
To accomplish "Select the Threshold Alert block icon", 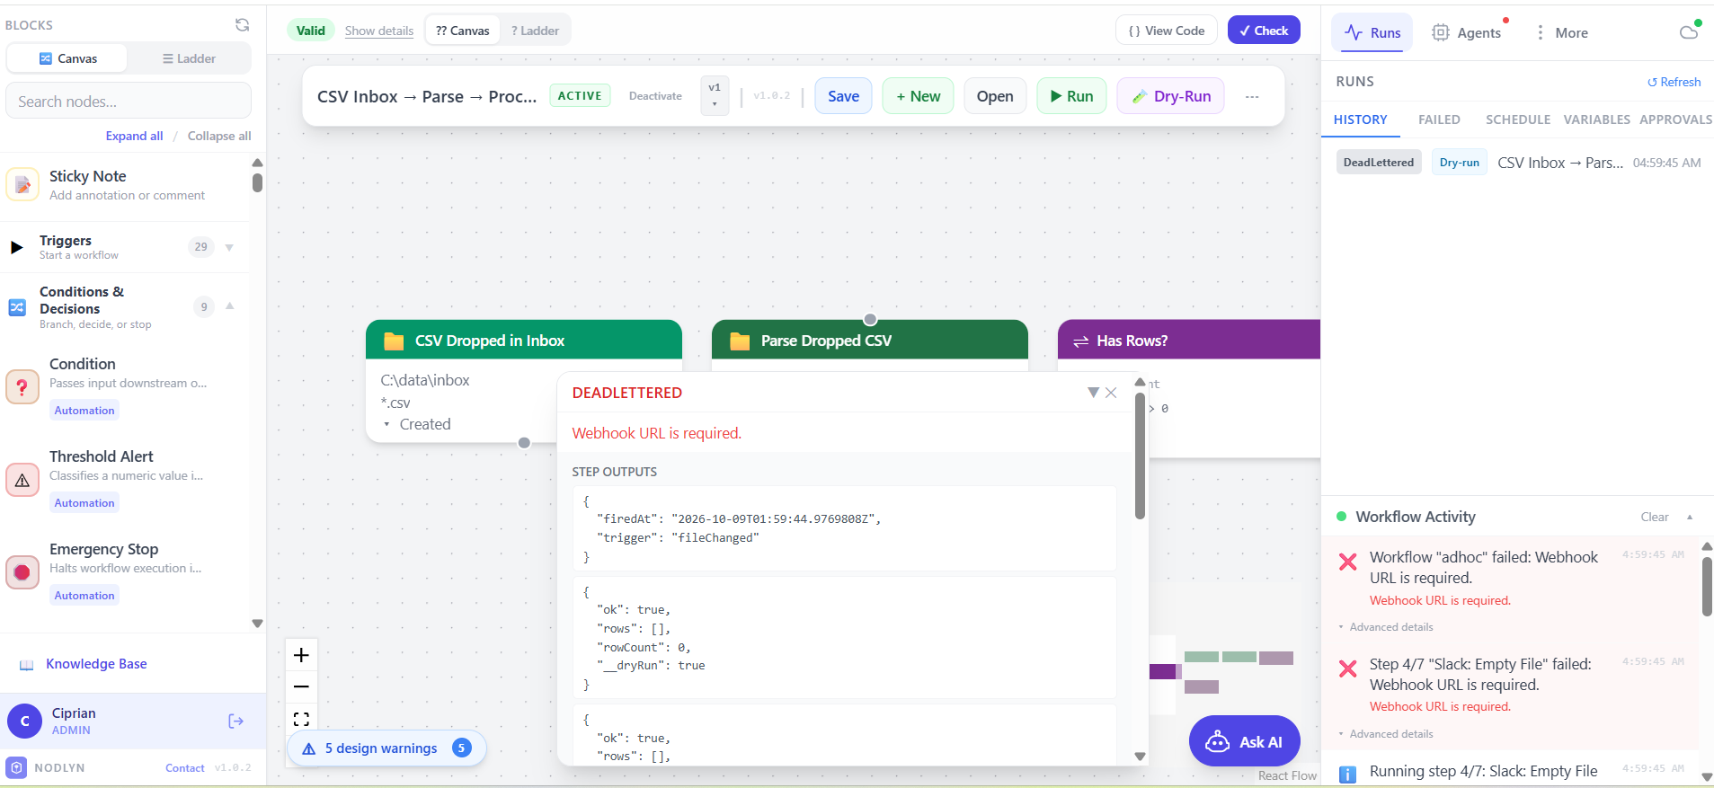I will [22, 480].
